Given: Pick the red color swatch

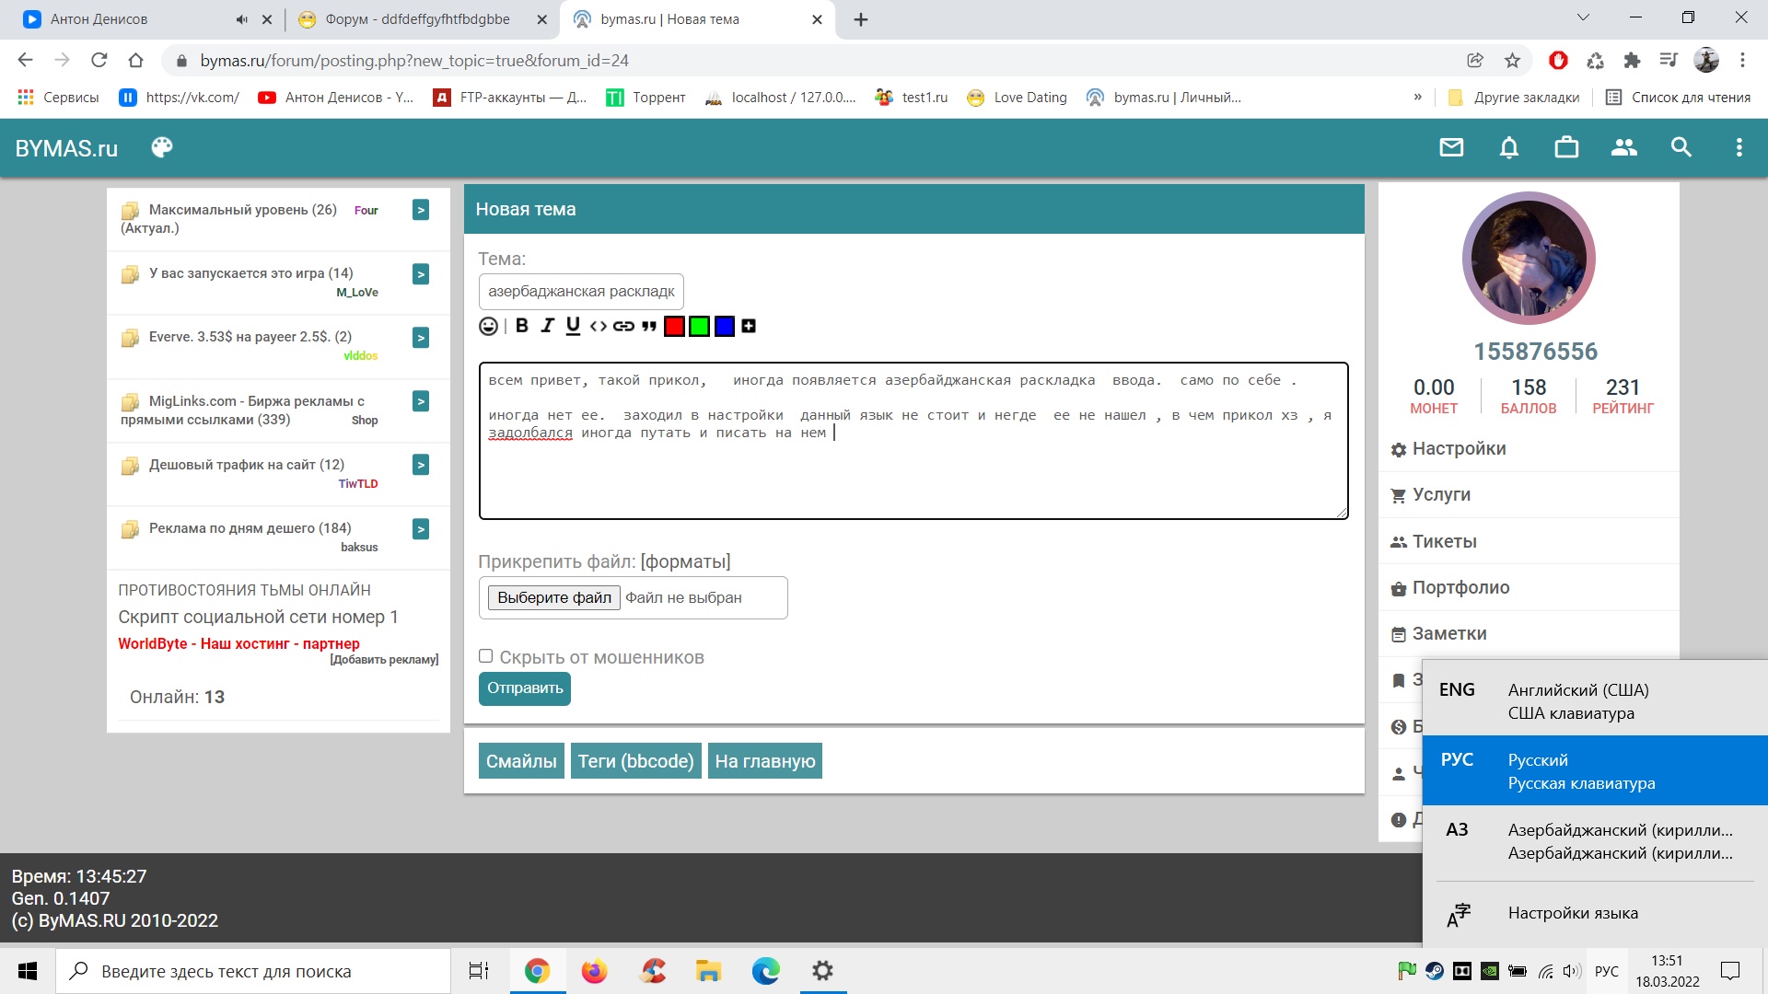Looking at the screenshot, I should [x=674, y=326].
